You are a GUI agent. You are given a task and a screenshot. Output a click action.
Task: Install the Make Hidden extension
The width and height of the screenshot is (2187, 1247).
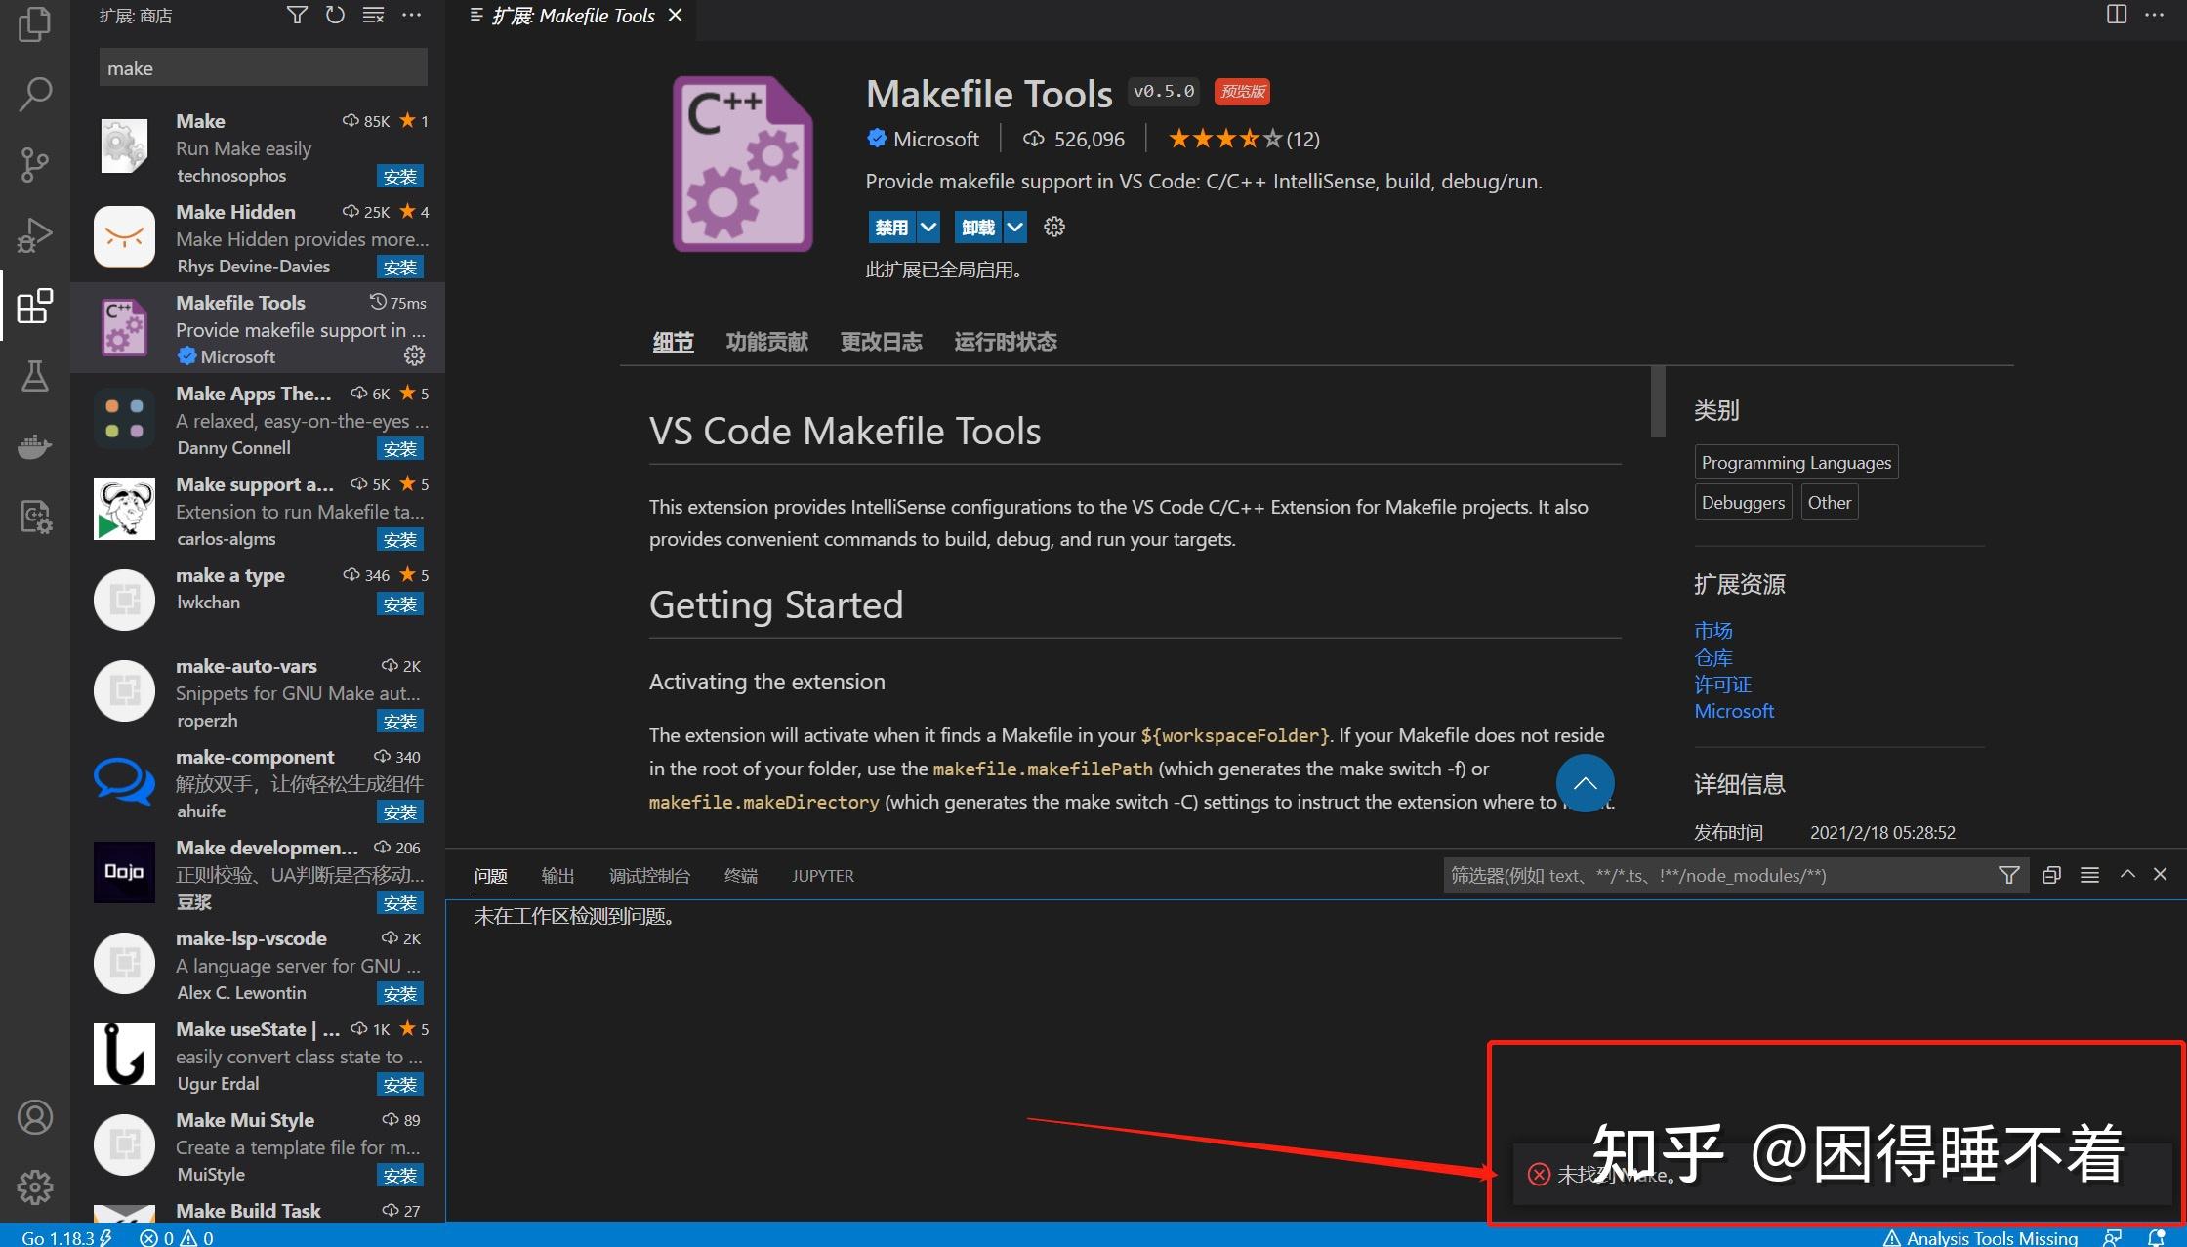[400, 267]
